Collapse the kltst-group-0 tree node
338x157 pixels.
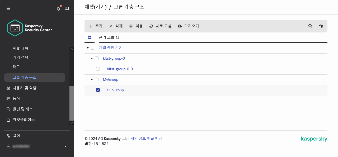(x=92, y=58)
